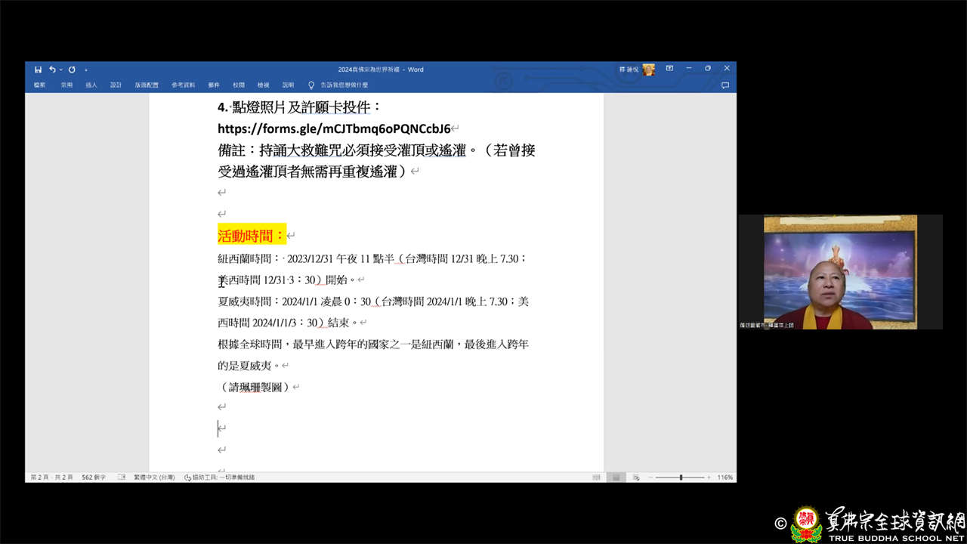Click the proofing check icon in status bar
The height and width of the screenshot is (544, 967).
tap(122, 478)
